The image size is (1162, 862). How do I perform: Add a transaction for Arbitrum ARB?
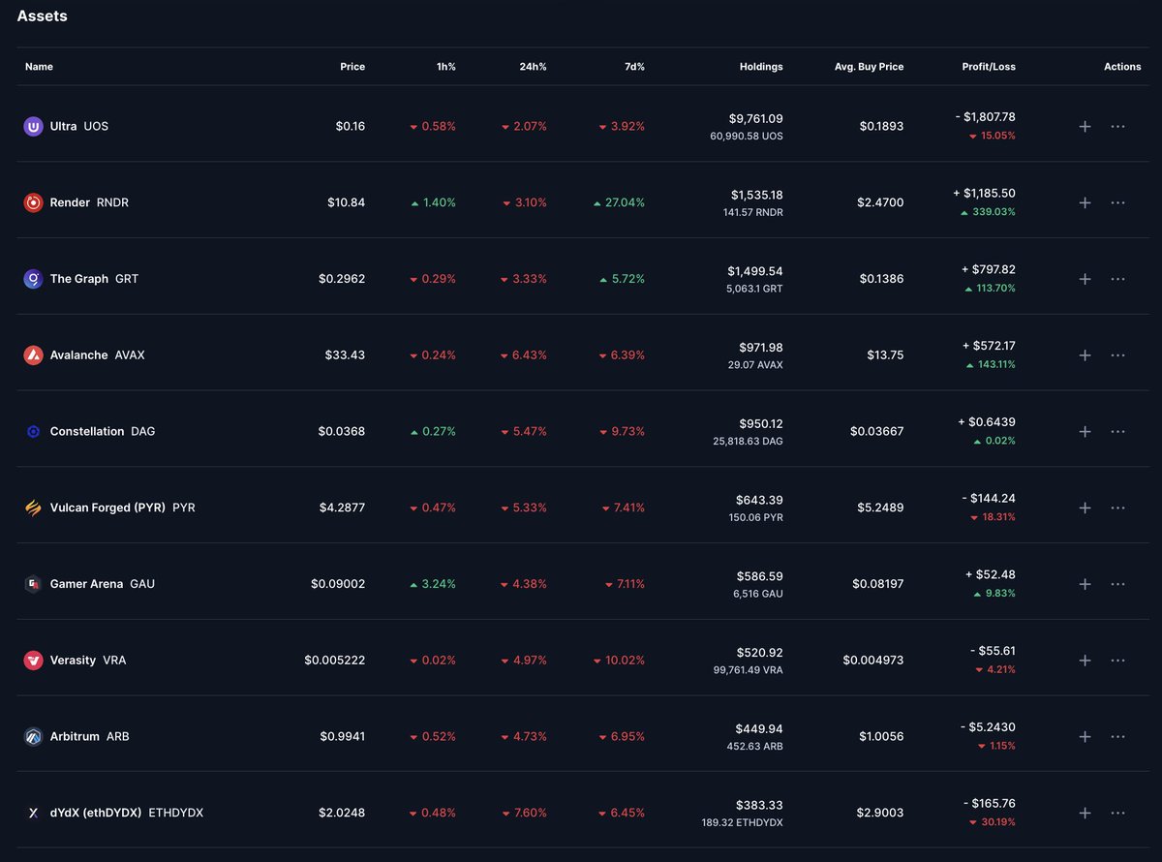click(x=1085, y=737)
